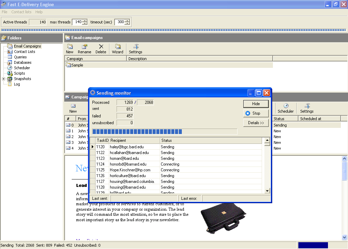
Task: Click the top thread activity progress bar
Action: pos(174,30)
